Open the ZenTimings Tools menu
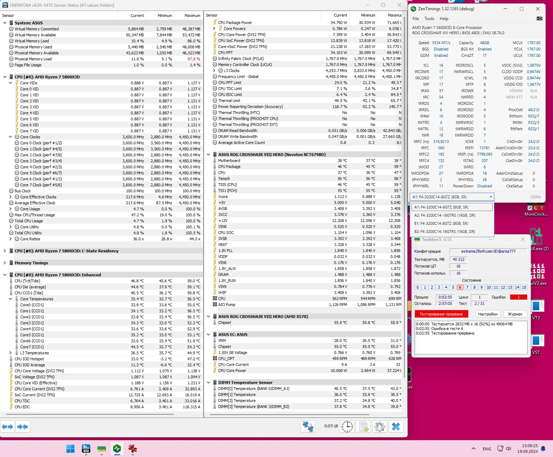Viewport: 553px width, 457px height. [x=429, y=19]
